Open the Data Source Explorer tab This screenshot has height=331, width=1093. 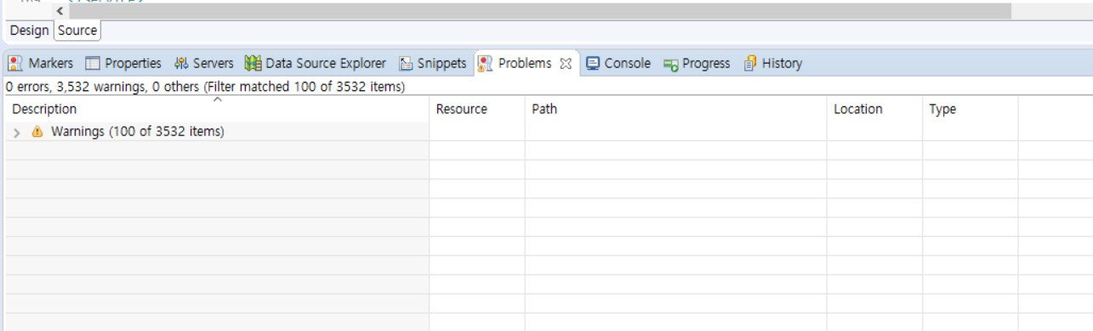coord(316,63)
